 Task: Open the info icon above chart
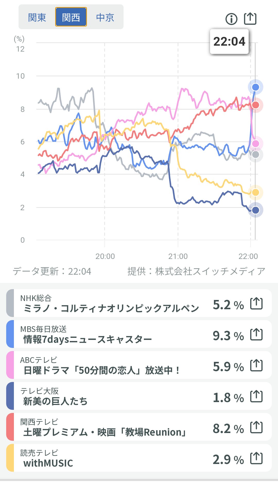click(x=231, y=19)
